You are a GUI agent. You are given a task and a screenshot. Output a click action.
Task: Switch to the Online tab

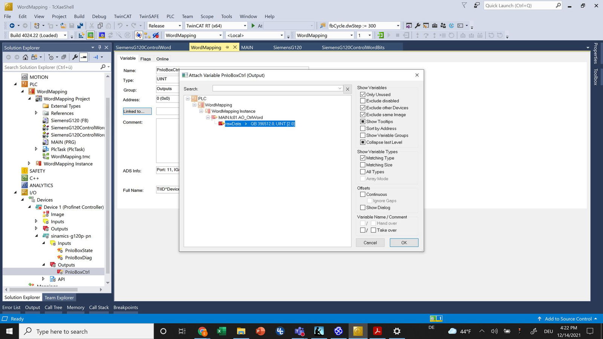(162, 59)
